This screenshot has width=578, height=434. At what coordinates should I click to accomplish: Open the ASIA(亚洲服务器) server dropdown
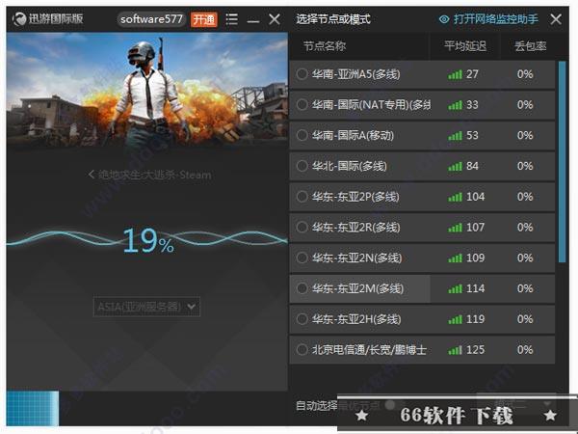coord(146,307)
